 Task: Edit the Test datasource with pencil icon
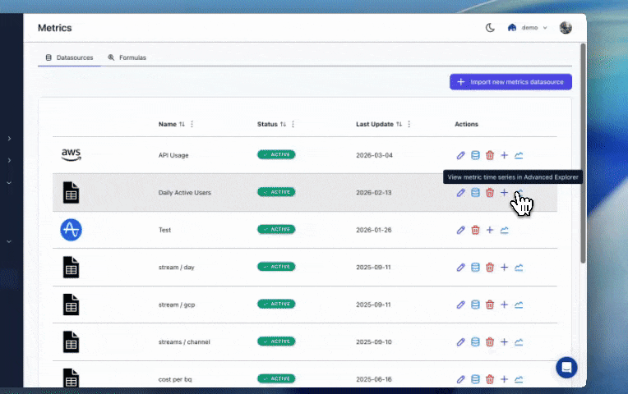(460, 230)
